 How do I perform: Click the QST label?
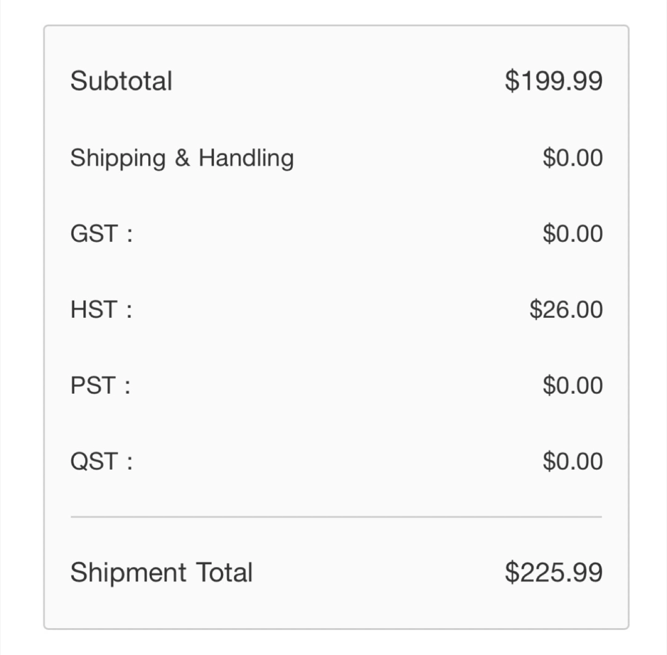coord(94,461)
